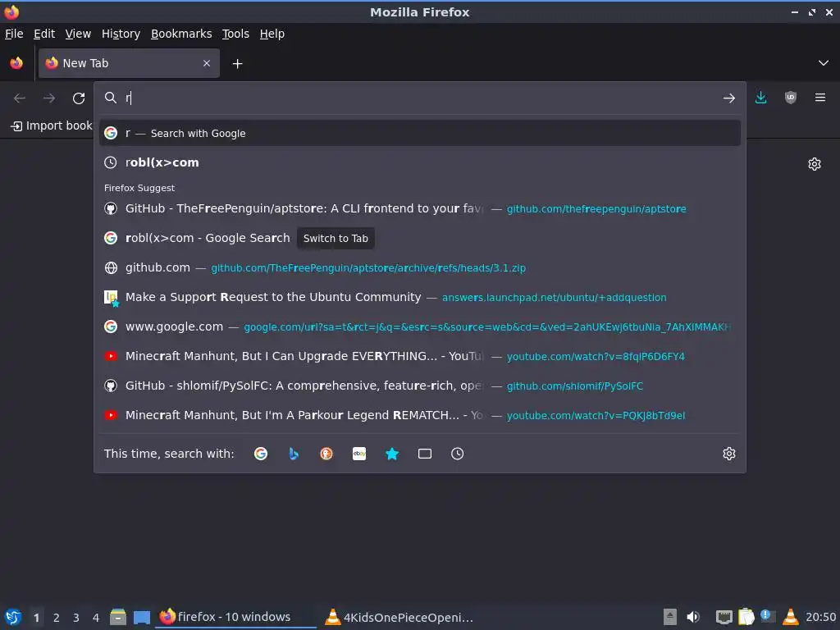Screen dimensions: 840x630
Task: Click the go arrow in address bar
Action: [728, 98]
